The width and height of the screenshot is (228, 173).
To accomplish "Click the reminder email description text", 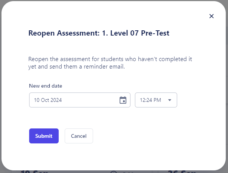I will tap(110, 63).
